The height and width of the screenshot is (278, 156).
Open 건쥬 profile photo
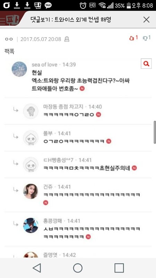click(31, 191)
